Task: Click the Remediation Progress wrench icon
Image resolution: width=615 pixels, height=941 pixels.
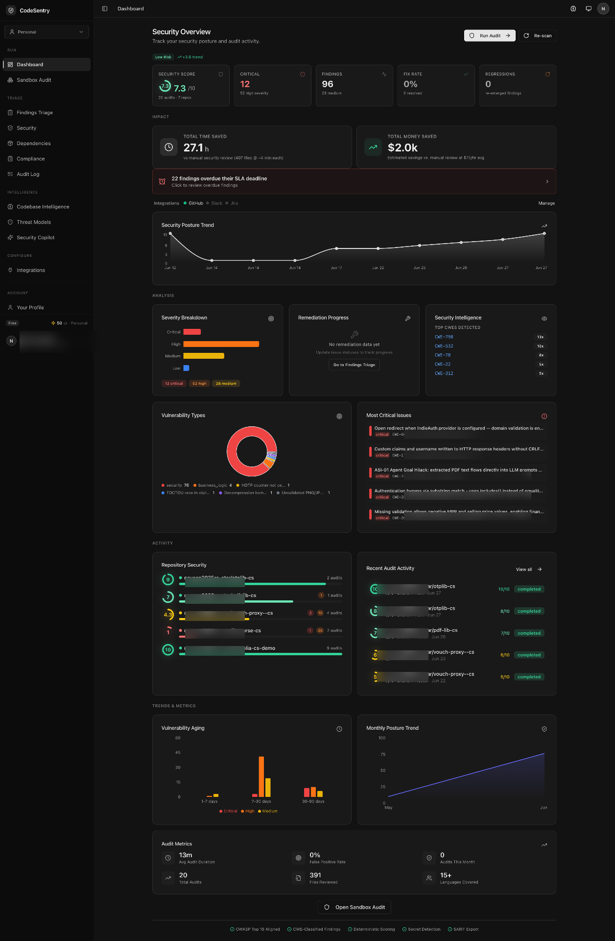Action: click(408, 319)
